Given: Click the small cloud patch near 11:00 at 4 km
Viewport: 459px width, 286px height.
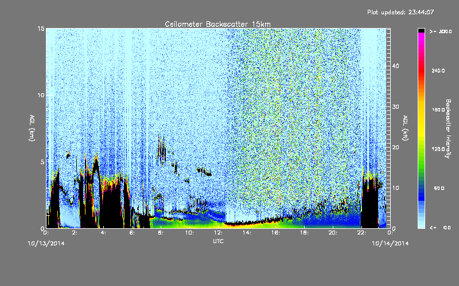Looking at the screenshot, I should click(204, 172).
